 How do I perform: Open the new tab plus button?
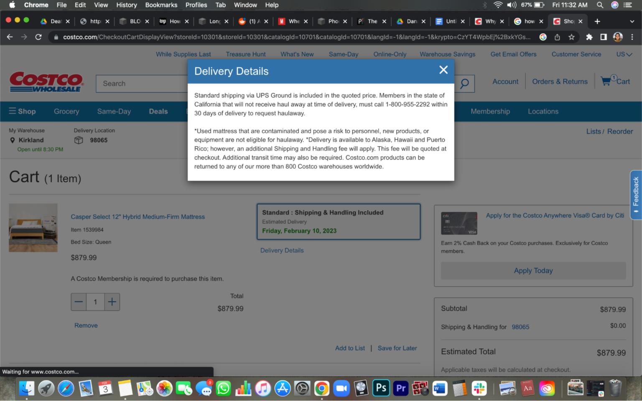click(x=597, y=21)
